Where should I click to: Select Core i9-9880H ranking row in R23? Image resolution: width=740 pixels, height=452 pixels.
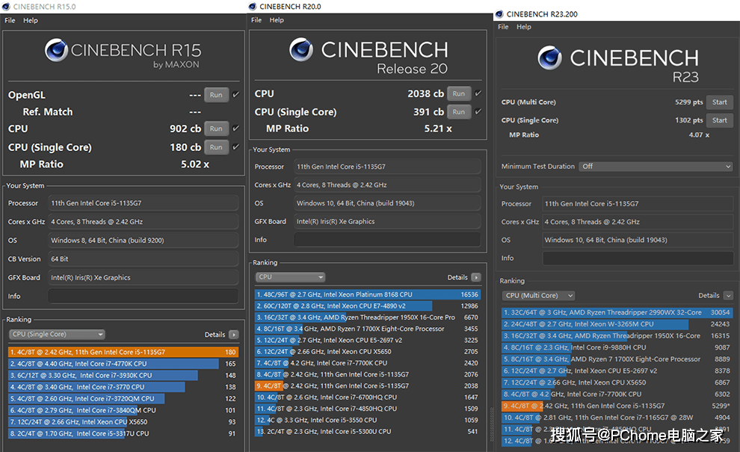coord(617,347)
